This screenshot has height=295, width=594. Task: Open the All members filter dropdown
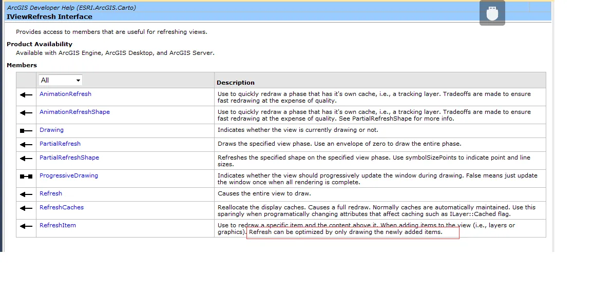60,80
